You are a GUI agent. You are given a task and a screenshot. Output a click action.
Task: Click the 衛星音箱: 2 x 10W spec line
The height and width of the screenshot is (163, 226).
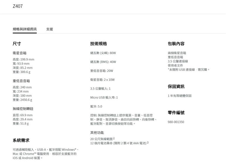(102, 79)
